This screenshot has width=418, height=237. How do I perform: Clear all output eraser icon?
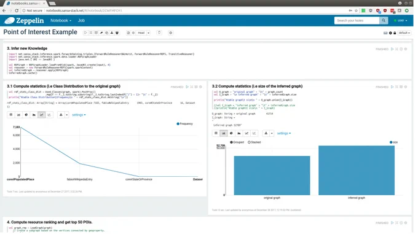[101, 33]
